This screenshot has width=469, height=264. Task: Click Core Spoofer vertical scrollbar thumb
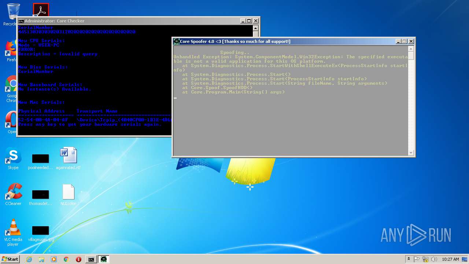[411, 56]
